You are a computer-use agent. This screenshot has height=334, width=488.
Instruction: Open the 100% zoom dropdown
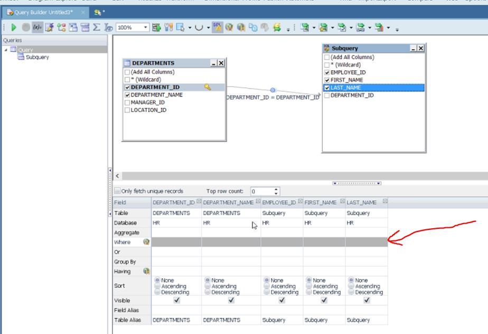(145, 27)
